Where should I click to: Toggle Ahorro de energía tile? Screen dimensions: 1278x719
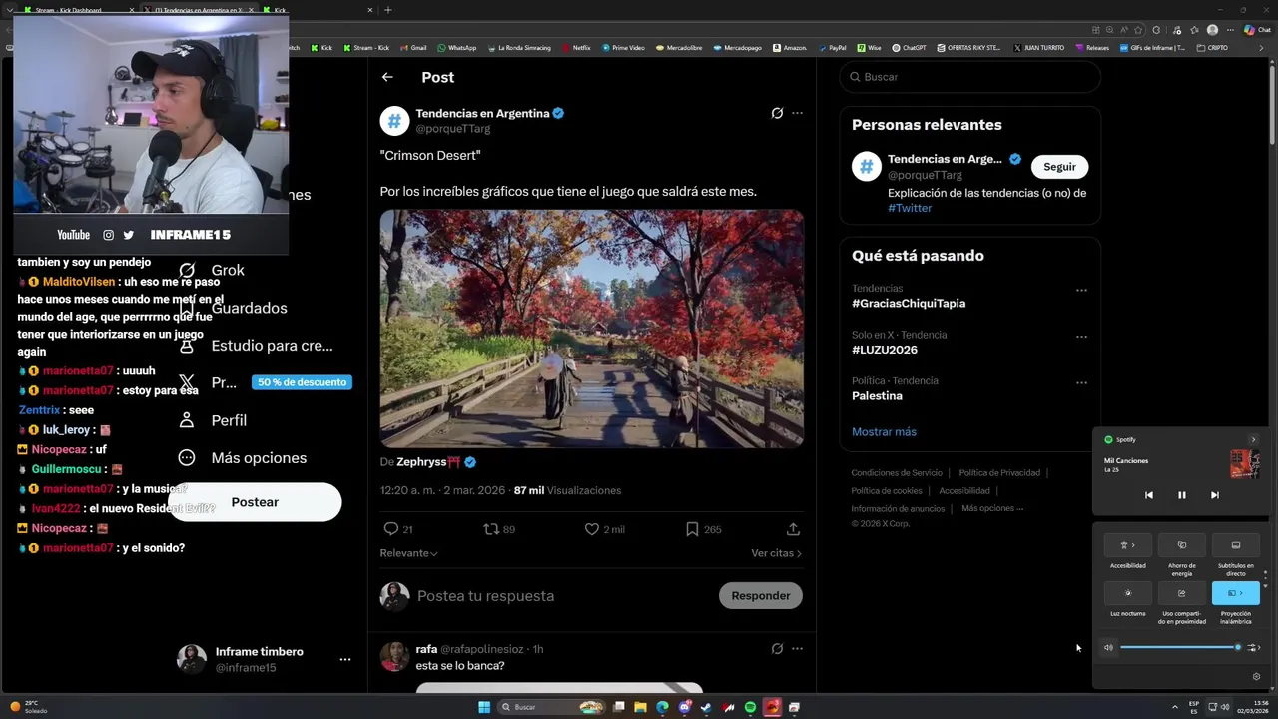1182,545
